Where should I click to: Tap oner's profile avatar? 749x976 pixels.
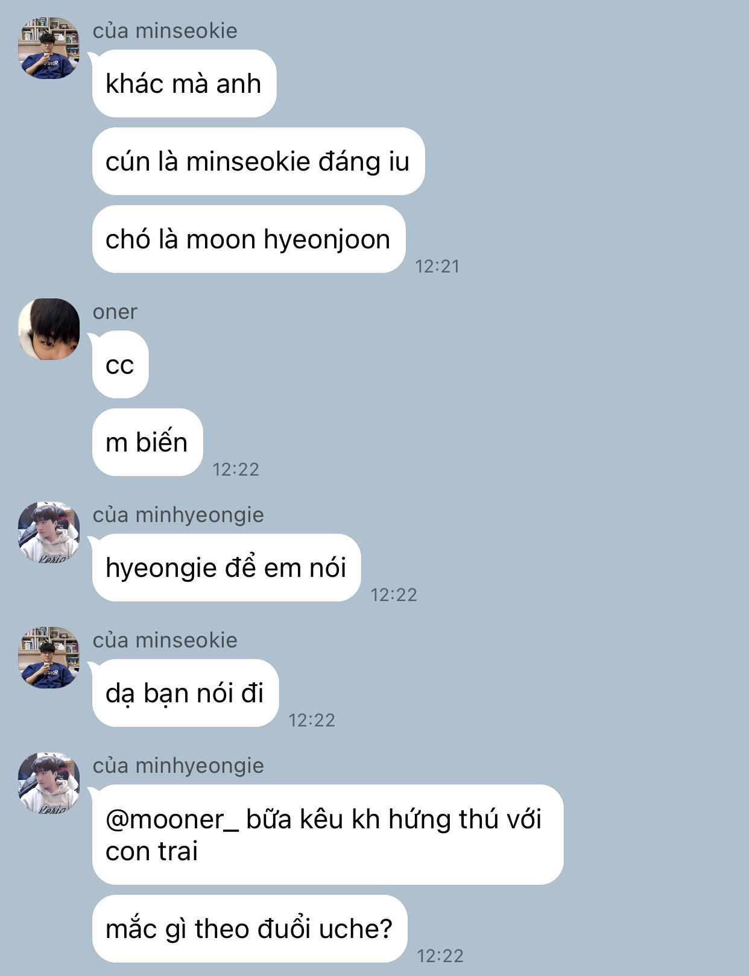coord(49,329)
